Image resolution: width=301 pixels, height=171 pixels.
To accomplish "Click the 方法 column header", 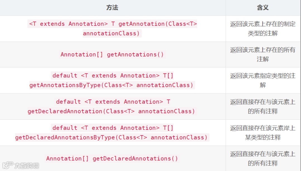I will pyautogui.click(x=112, y=8).
